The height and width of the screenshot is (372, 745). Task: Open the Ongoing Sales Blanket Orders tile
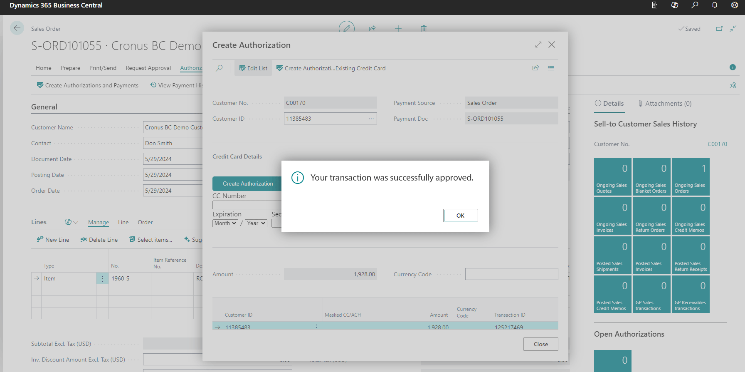pos(651,177)
